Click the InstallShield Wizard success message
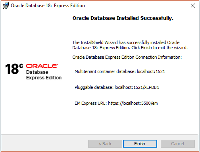 [130, 45]
